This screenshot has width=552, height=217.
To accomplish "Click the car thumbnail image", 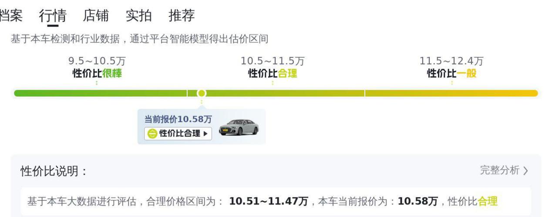I will (x=239, y=127).
